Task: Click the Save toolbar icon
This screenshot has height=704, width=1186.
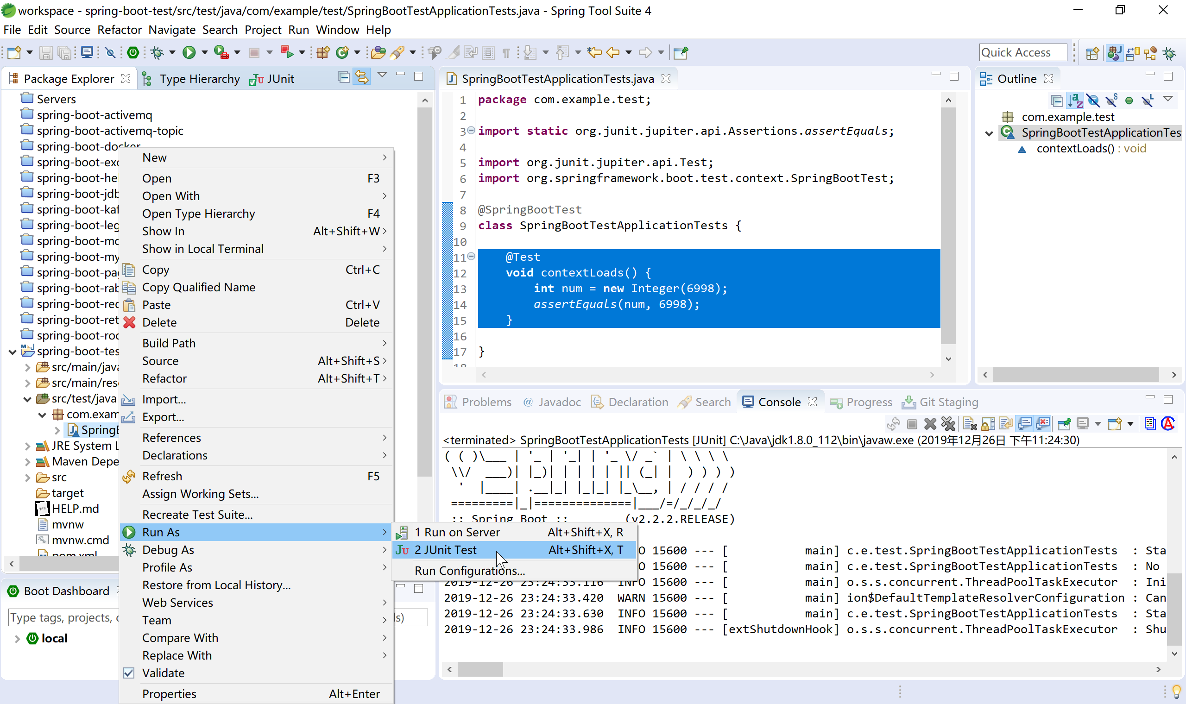Action: (x=45, y=52)
